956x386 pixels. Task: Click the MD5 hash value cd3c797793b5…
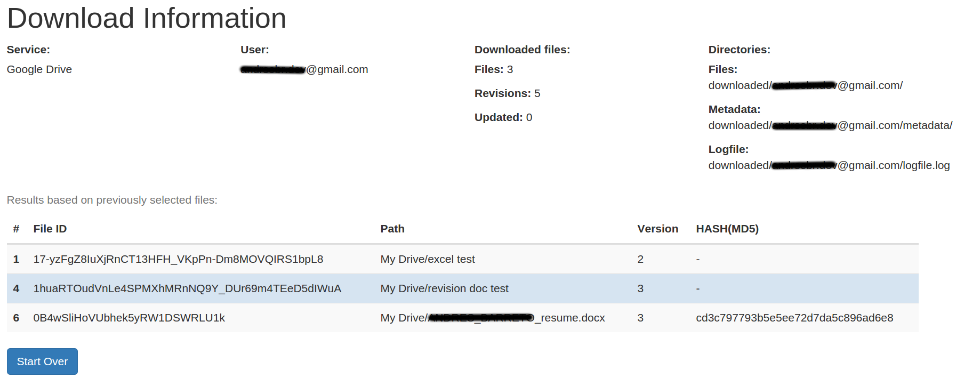click(794, 318)
